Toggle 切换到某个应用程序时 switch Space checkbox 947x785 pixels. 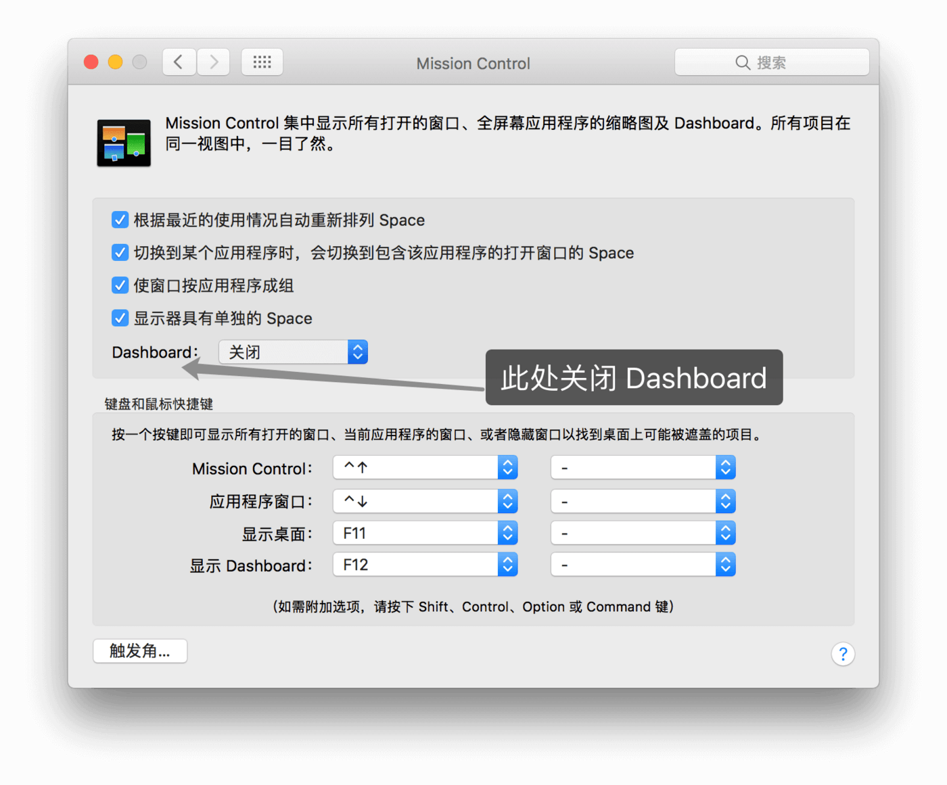(120, 253)
